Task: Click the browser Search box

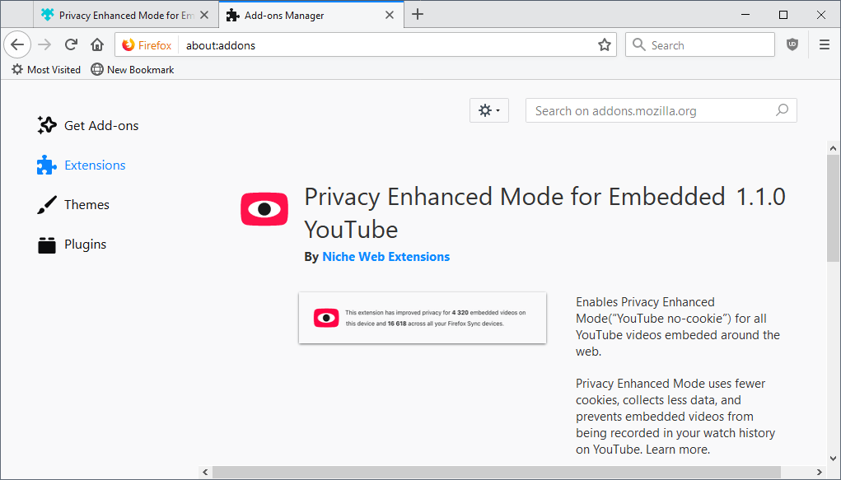Action: (700, 45)
